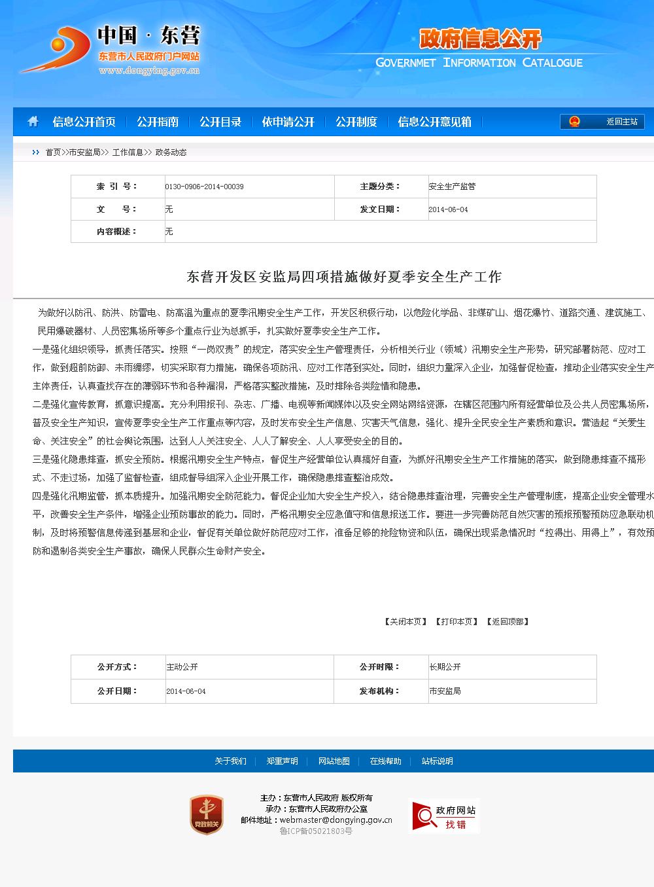Click the 工作信息 breadcrumb link
This screenshot has height=887, width=654.
coord(128,153)
